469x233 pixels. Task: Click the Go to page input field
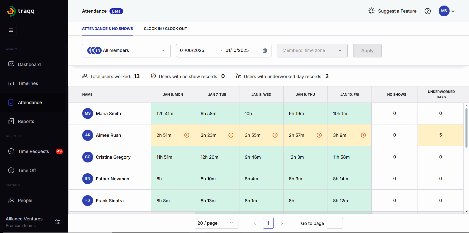(x=335, y=223)
